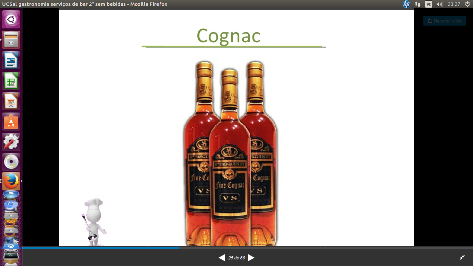
Task: Select the Firefox icon in launcher
Action: point(11,181)
